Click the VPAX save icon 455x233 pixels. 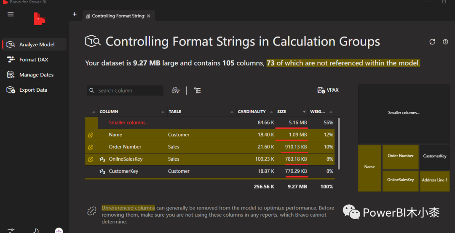pyautogui.click(x=321, y=90)
